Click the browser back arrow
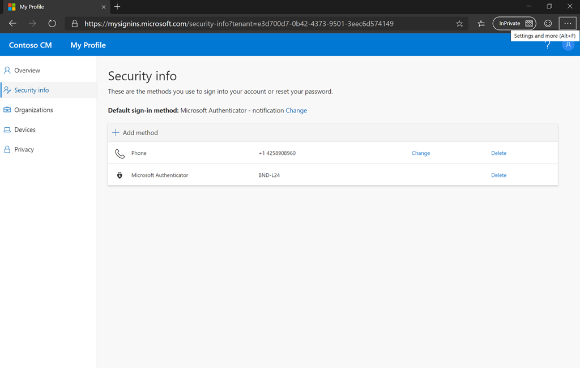 coord(12,24)
